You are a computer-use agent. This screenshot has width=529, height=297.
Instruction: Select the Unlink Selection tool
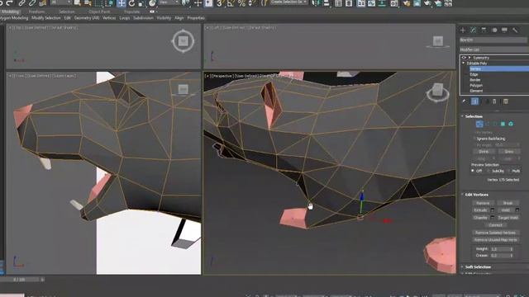click(x=32, y=3)
